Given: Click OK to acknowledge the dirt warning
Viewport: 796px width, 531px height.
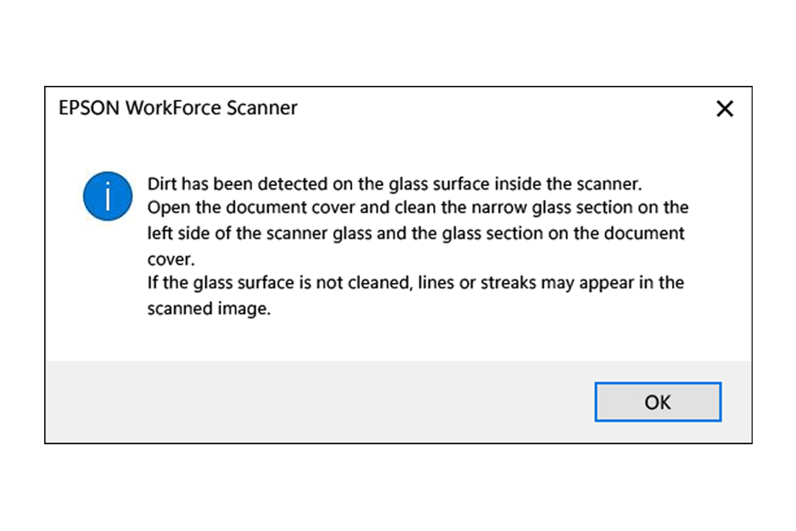Looking at the screenshot, I should click(x=657, y=402).
